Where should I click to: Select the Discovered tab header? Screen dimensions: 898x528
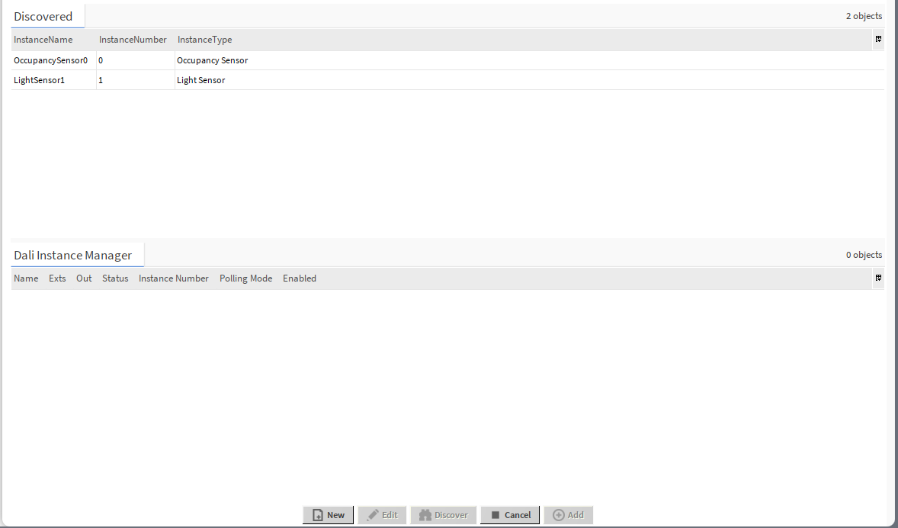point(47,16)
